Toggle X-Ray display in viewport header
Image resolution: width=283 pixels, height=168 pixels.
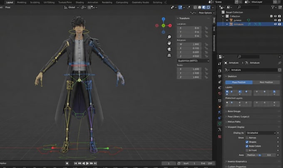[x=189, y=7]
